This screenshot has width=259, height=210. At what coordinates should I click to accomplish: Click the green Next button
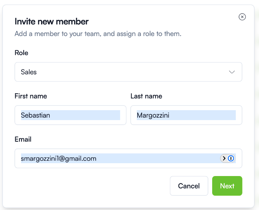[227, 186]
